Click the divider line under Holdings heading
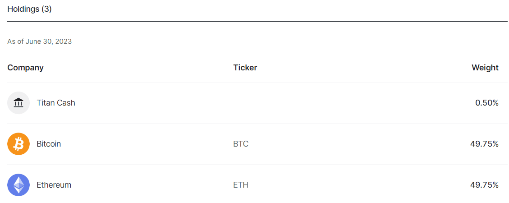The width and height of the screenshot is (509, 203). click(257, 21)
